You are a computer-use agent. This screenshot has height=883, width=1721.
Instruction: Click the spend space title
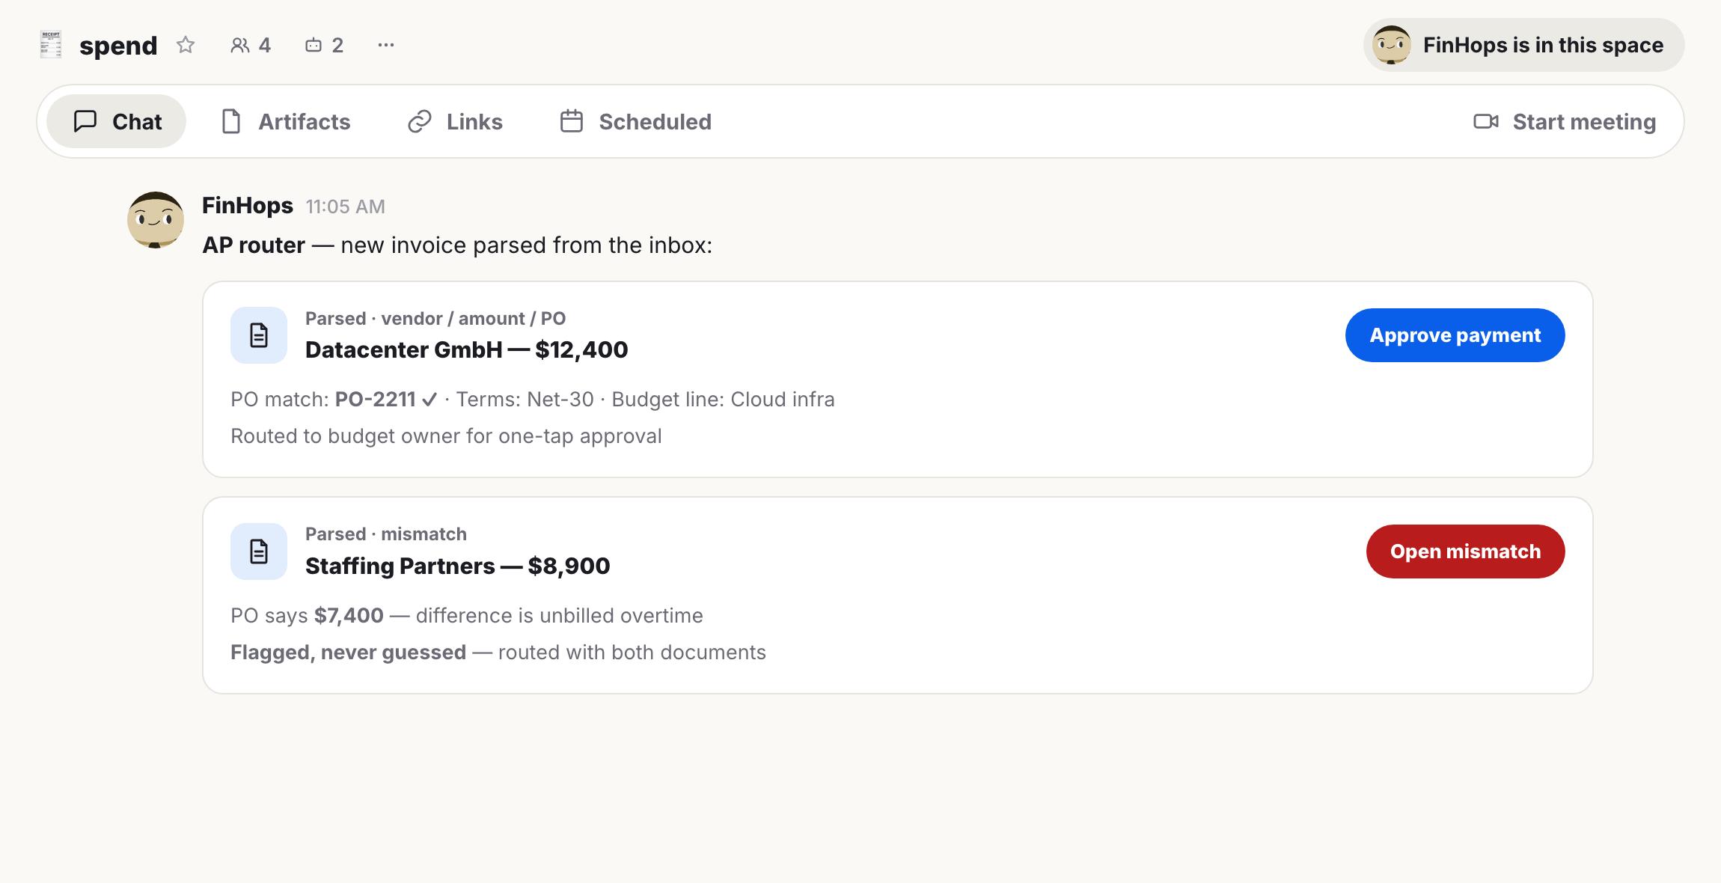pyautogui.click(x=118, y=46)
